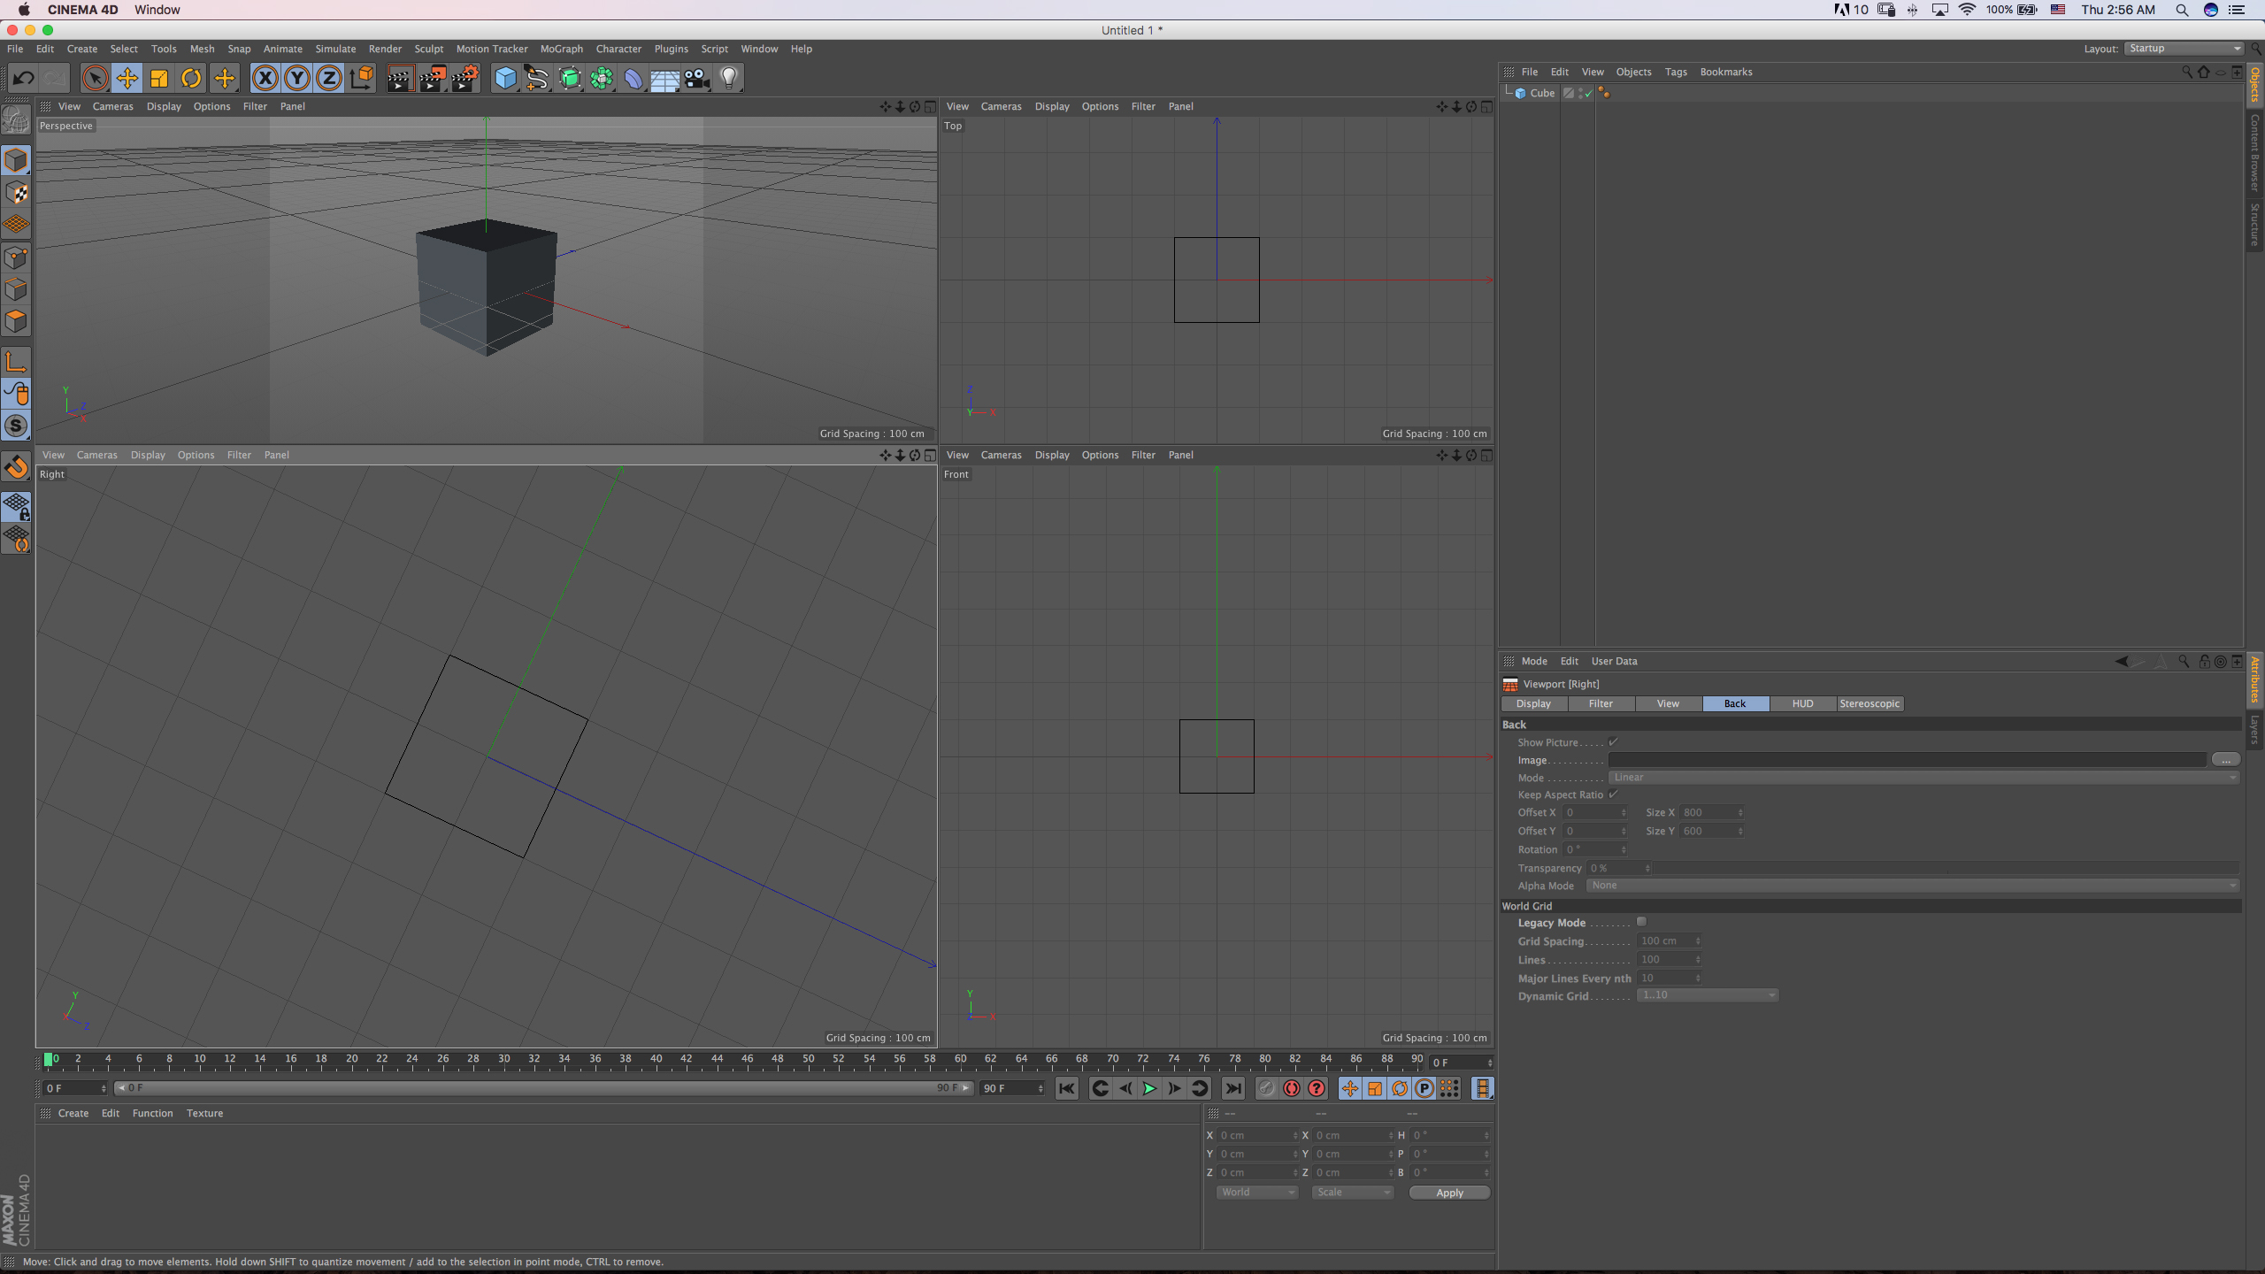2265x1274 pixels.
Task: Go to start of animation
Action: coord(1067,1088)
